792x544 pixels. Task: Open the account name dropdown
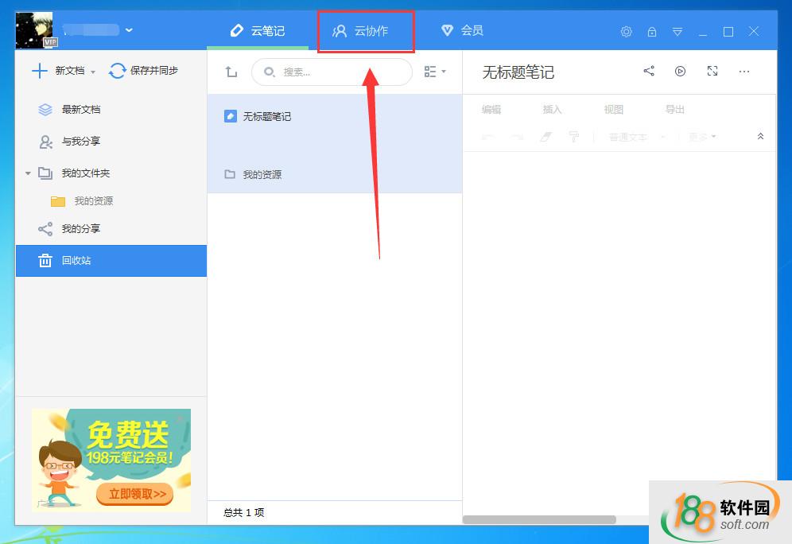(129, 30)
